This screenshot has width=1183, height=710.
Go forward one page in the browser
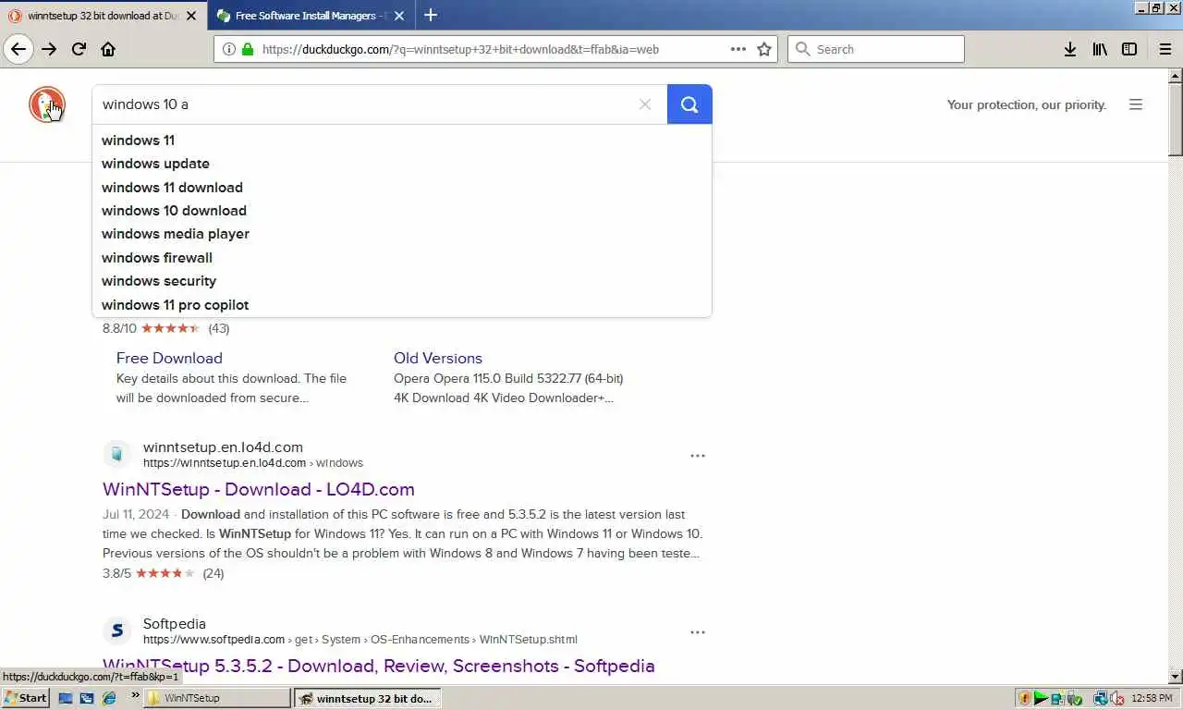(49, 49)
